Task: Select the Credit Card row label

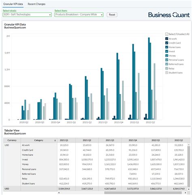Action: tap(28, 150)
